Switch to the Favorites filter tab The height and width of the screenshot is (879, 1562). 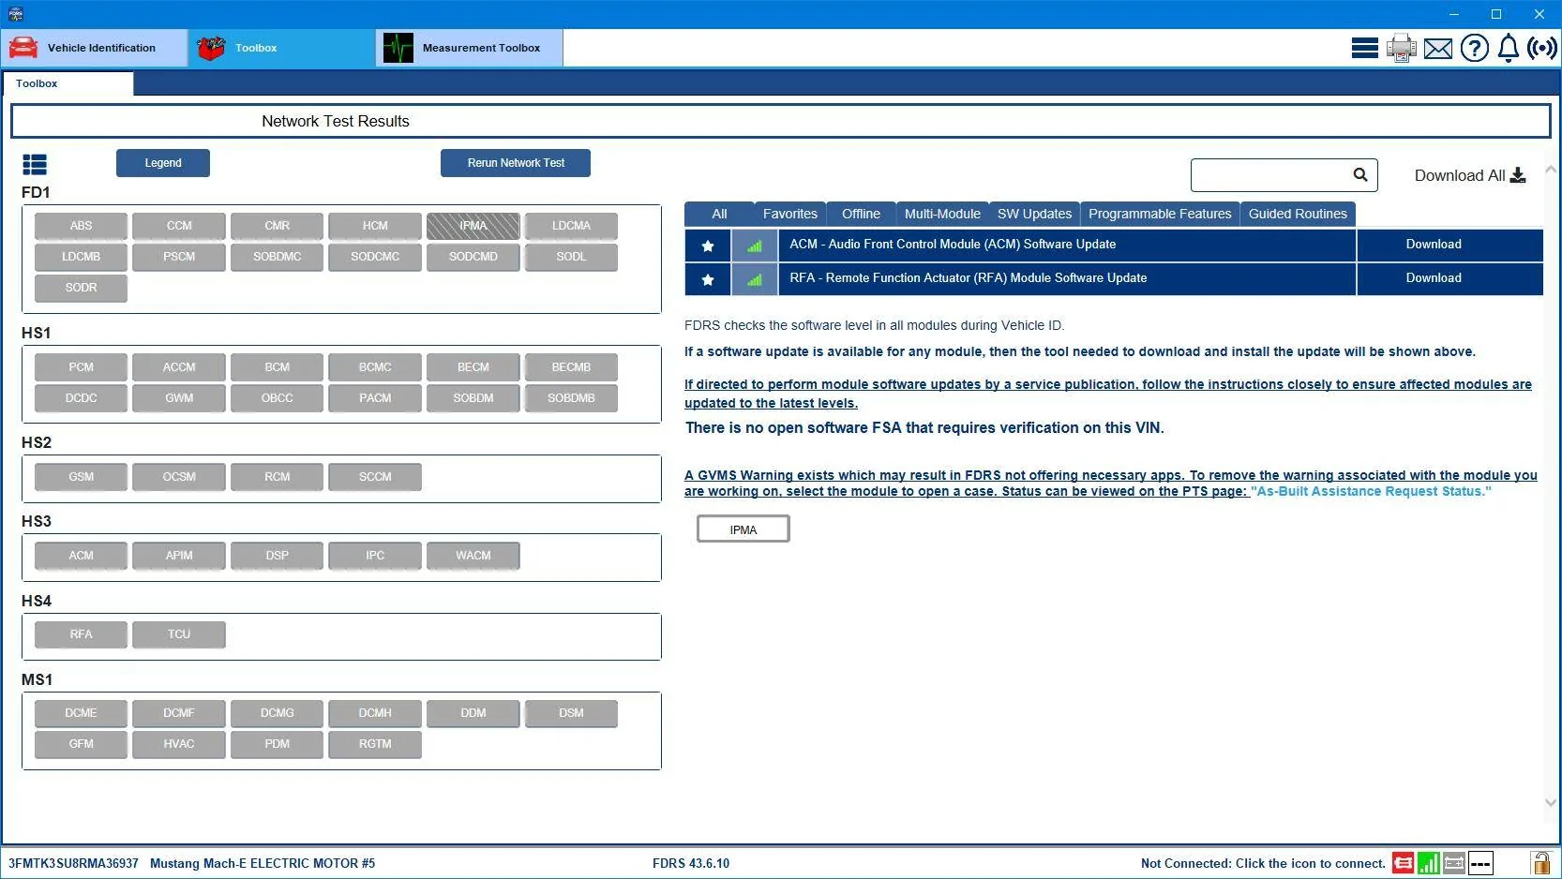coord(790,214)
